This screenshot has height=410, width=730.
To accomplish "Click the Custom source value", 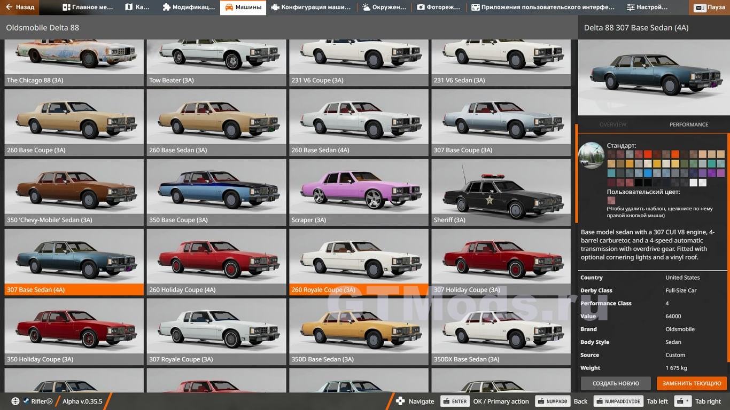I will point(675,355).
